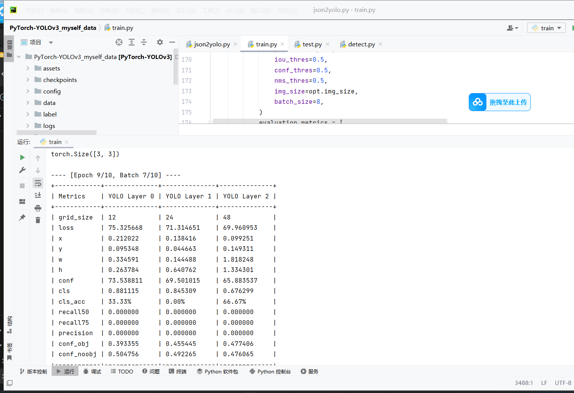Click the 运行 button in bottom bar
Screen dimensions: 574x393
tap(65, 371)
